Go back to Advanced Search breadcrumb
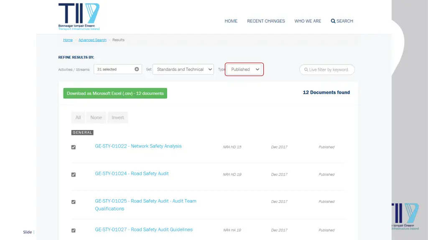428x240 pixels. [x=92, y=40]
